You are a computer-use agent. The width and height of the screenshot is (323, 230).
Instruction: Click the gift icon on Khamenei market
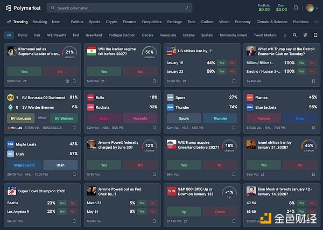point(68,81)
